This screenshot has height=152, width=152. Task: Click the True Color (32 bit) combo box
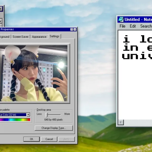(x=13, y=115)
